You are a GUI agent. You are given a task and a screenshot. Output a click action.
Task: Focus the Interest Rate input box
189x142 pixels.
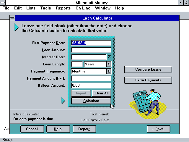pos(89,57)
